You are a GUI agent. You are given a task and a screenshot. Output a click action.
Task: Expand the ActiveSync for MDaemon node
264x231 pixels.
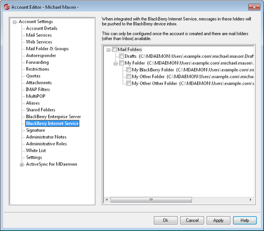point(22,165)
